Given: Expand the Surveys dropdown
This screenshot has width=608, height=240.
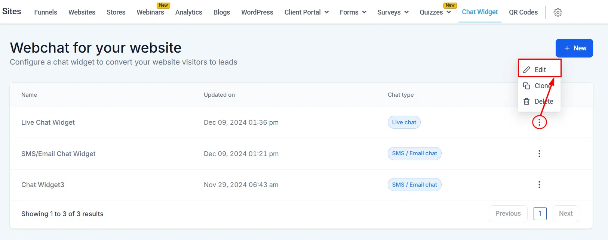Looking at the screenshot, I should (406, 12).
